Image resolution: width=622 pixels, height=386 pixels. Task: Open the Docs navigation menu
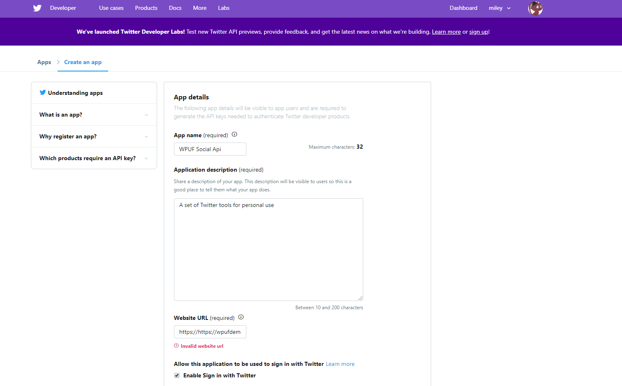coord(175,8)
